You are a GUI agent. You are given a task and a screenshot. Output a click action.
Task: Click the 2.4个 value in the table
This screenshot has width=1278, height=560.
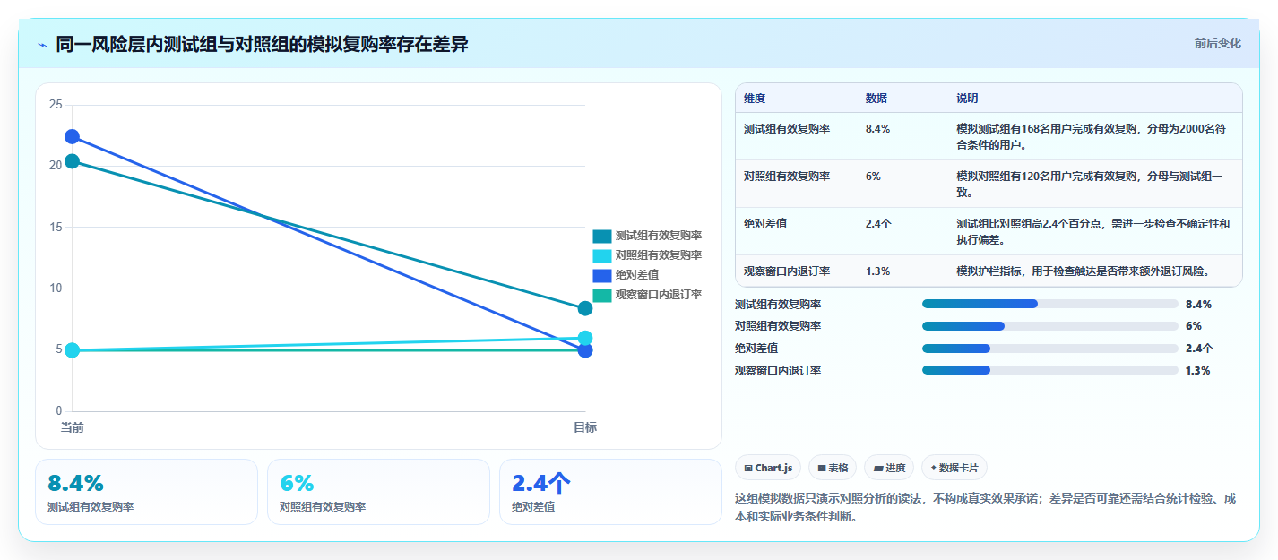click(x=878, y=223)
